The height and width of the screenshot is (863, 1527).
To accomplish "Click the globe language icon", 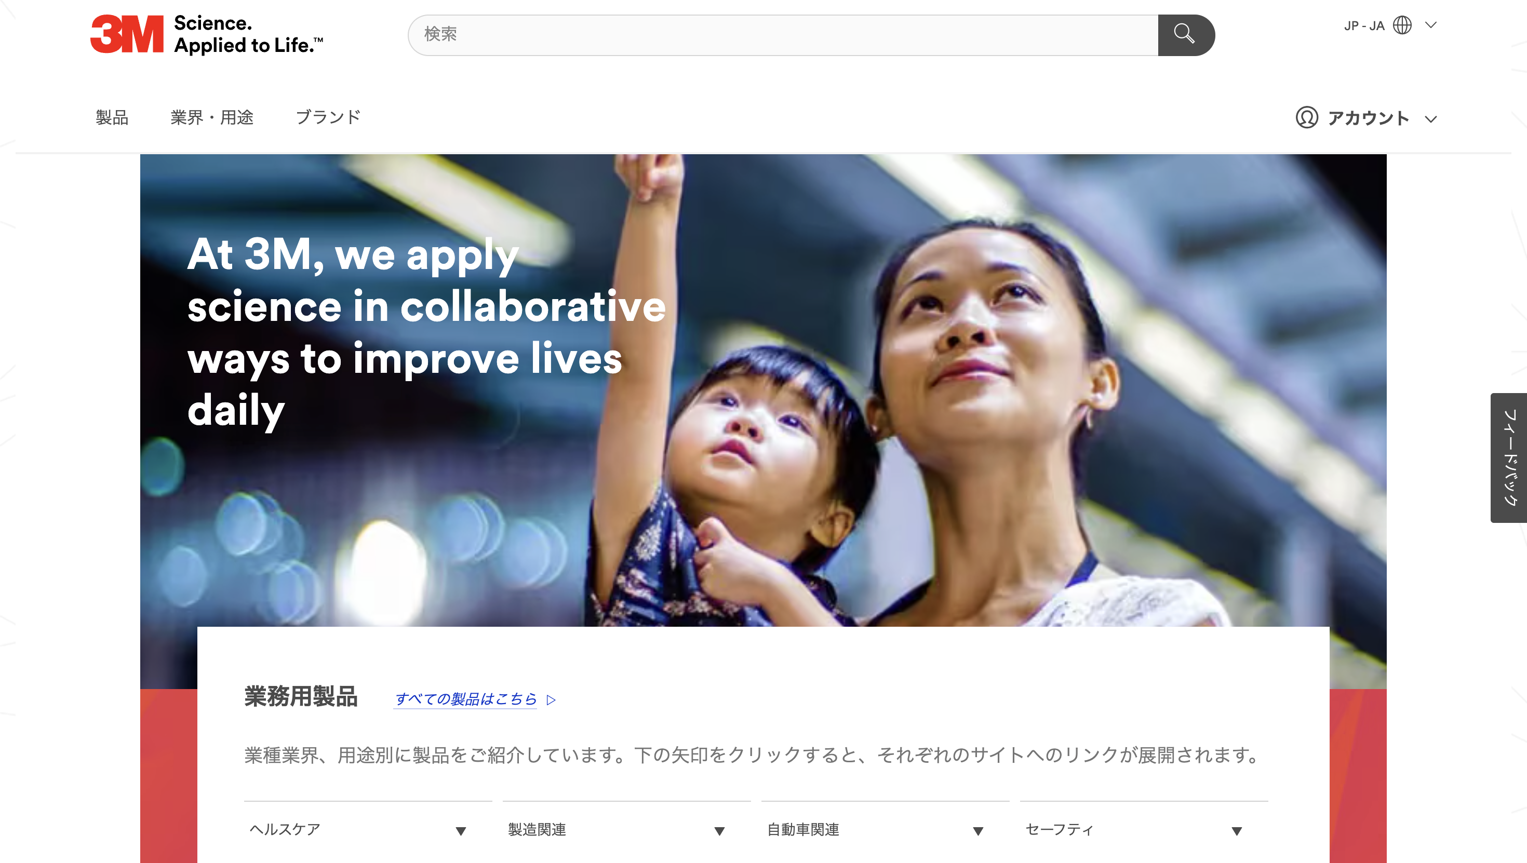I will point(1402,25).
